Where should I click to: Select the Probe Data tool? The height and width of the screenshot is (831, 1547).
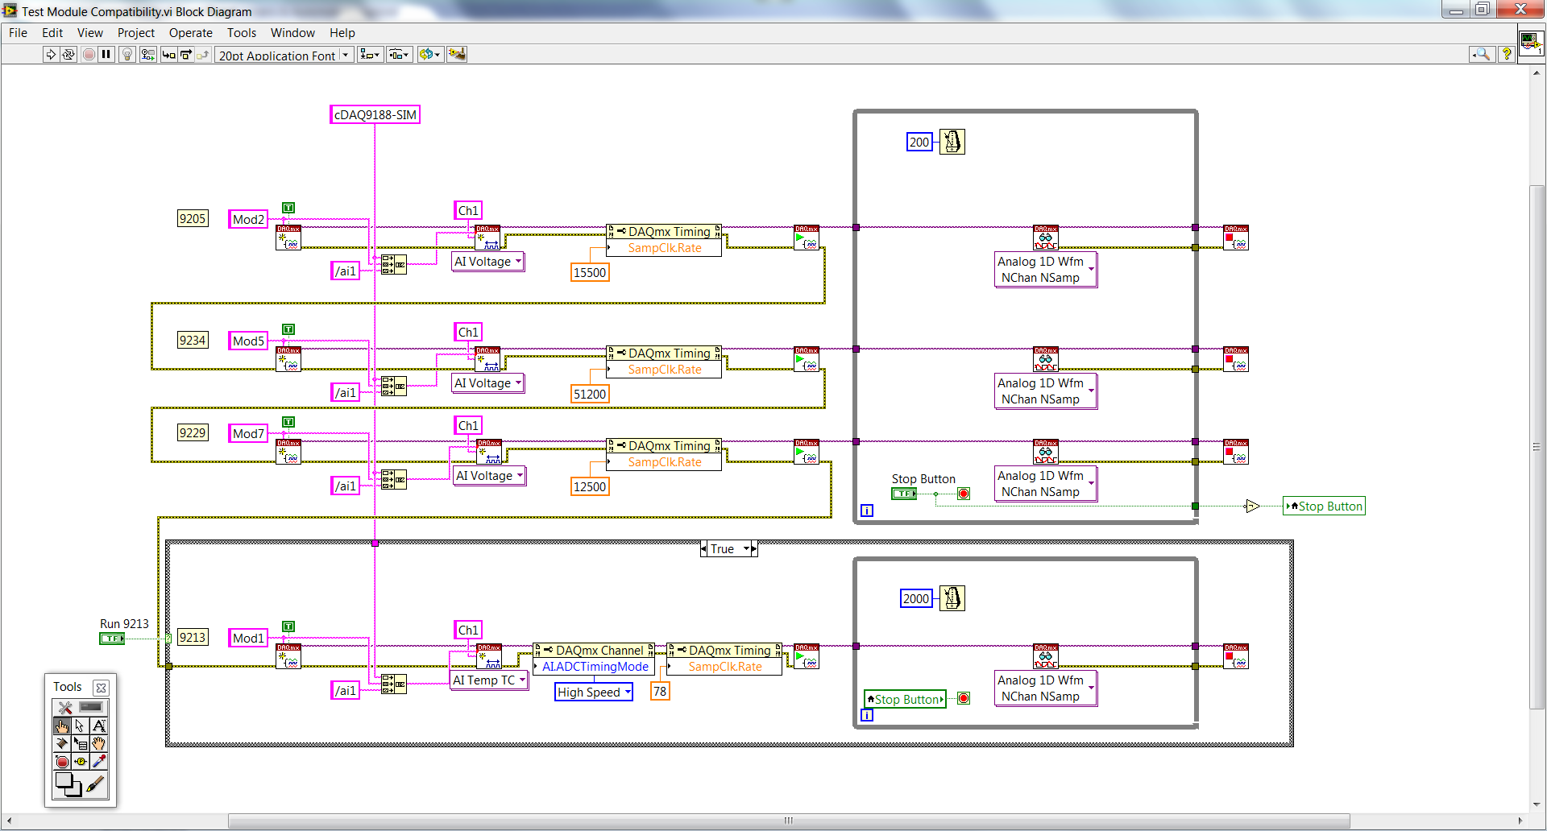[80, 761]
